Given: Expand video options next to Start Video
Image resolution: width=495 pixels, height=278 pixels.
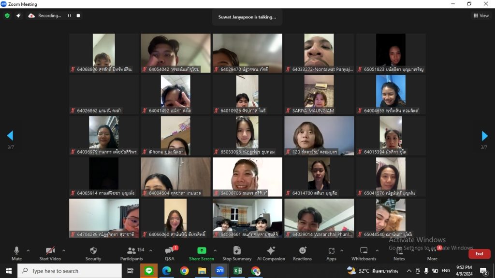Looking at the screenshot, I should [64, 250].
